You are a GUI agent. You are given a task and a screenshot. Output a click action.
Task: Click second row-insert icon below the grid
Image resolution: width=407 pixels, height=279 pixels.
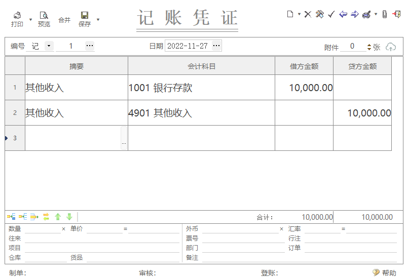pos(23,217)
